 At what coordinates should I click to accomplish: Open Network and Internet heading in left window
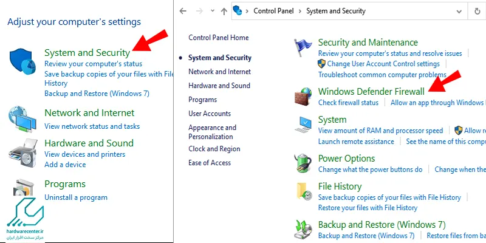pos(89,113)
